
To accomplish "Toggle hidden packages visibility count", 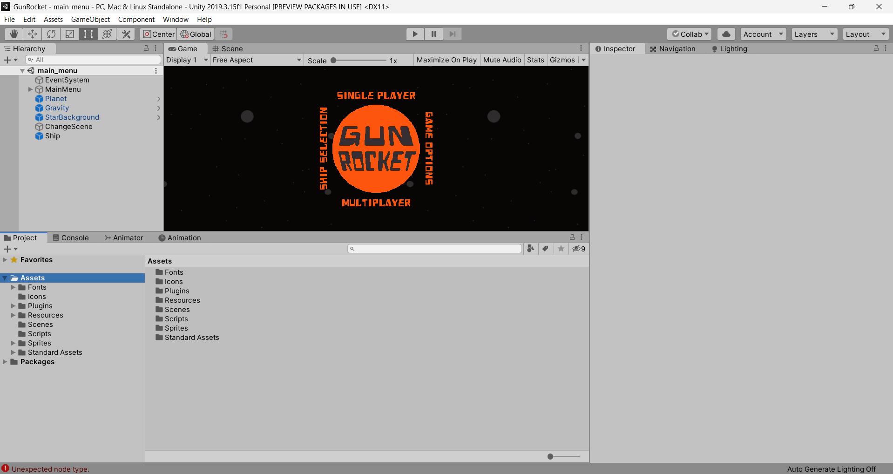I will click(x=579, y=249).
